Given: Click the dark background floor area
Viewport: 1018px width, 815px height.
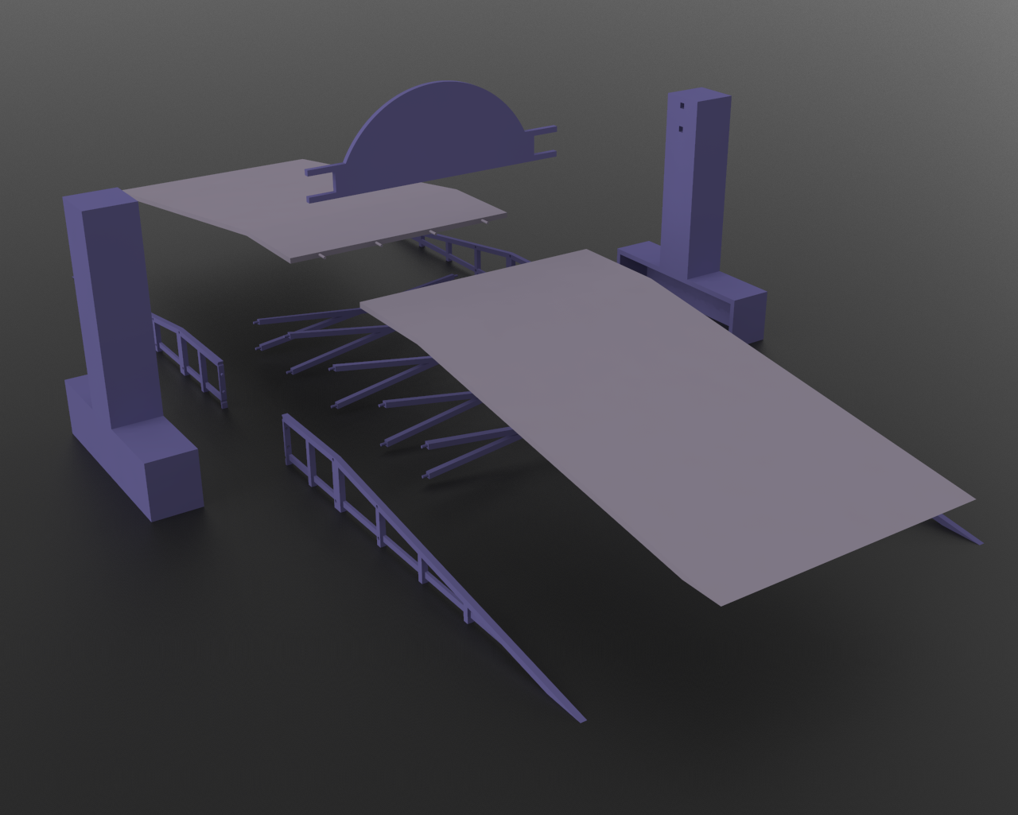Looking at the screenshot, I should (x=835, y=716).
